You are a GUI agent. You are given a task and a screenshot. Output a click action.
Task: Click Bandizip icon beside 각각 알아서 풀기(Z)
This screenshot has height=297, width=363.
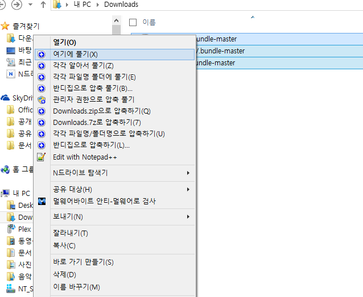(42, 66)
